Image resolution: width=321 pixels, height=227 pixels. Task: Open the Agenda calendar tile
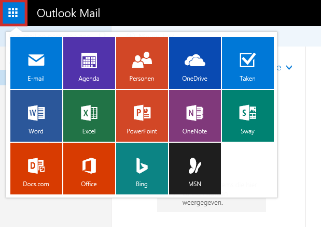click(x=89, y=63)
